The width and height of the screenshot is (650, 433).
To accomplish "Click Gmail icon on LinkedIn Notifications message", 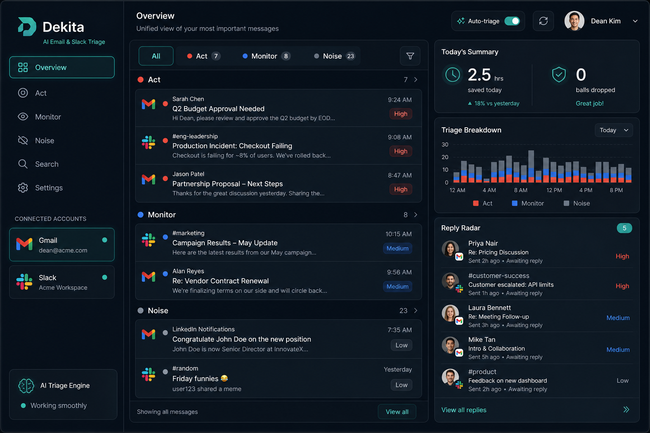I will (149, 334).
